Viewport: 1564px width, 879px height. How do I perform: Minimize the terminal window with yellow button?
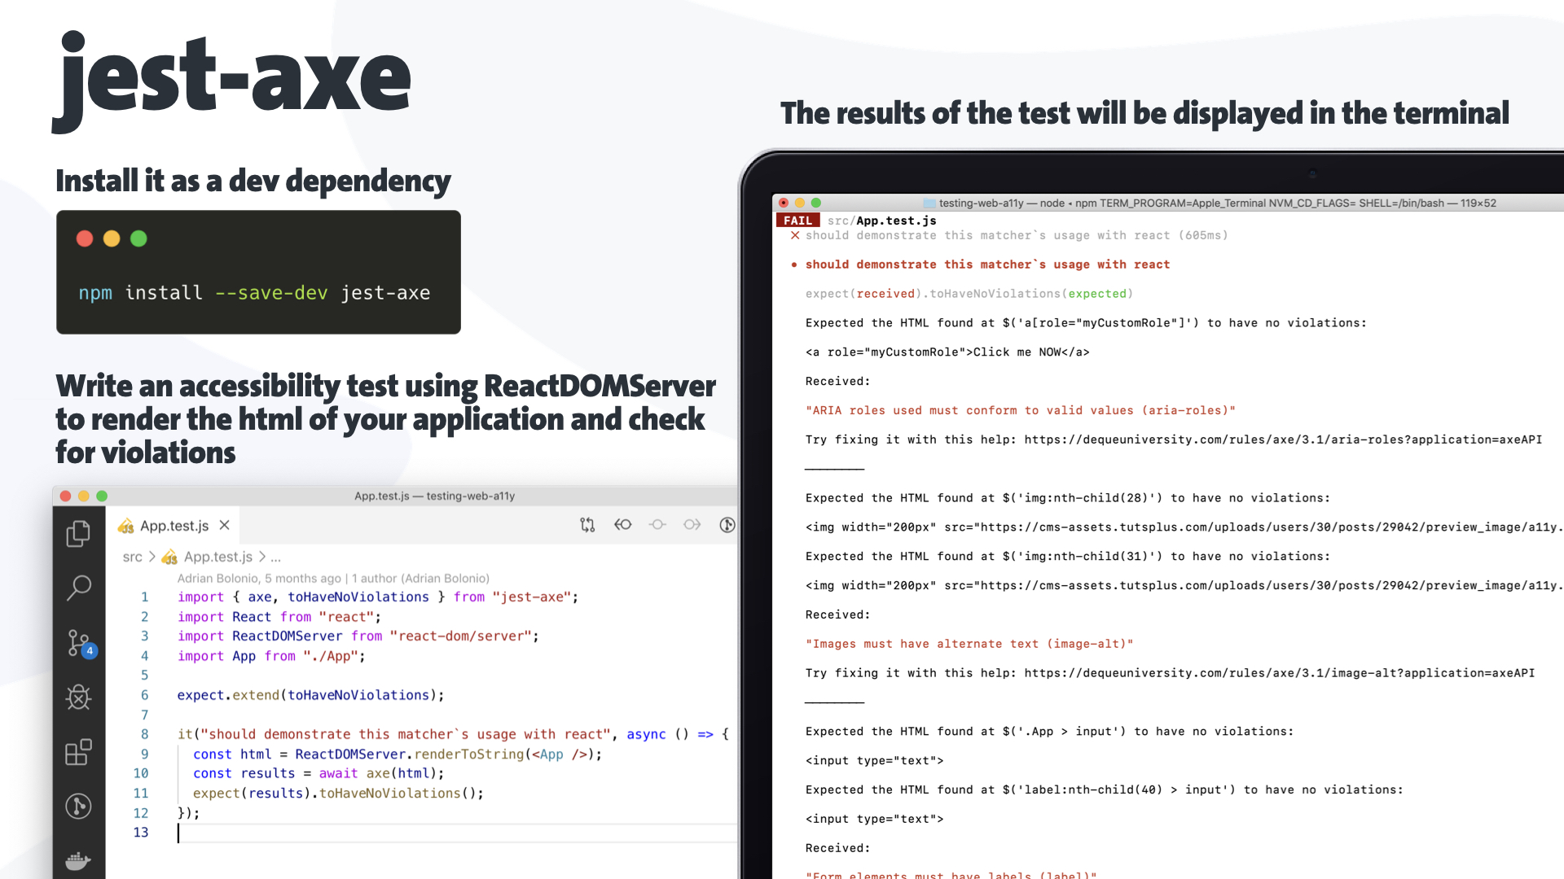[x=800, y=203]
